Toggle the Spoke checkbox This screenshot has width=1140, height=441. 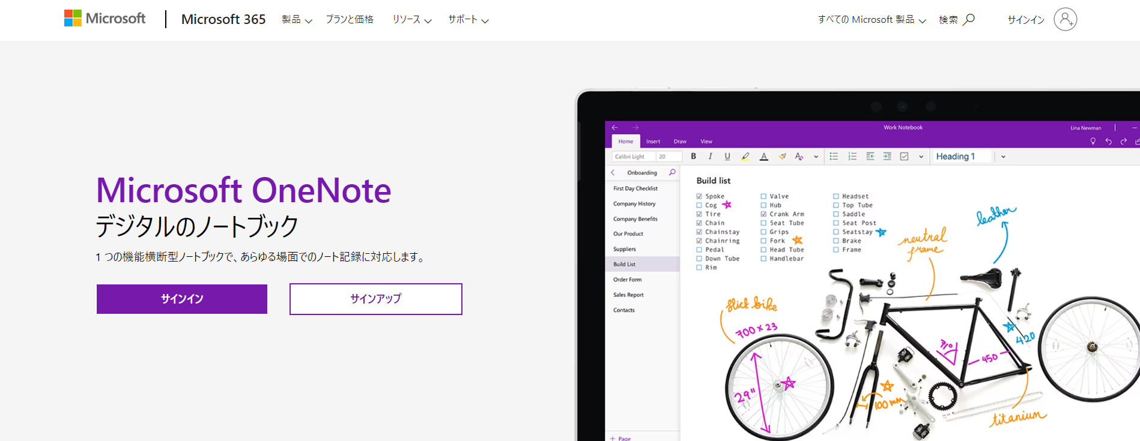tap(699, 196)
